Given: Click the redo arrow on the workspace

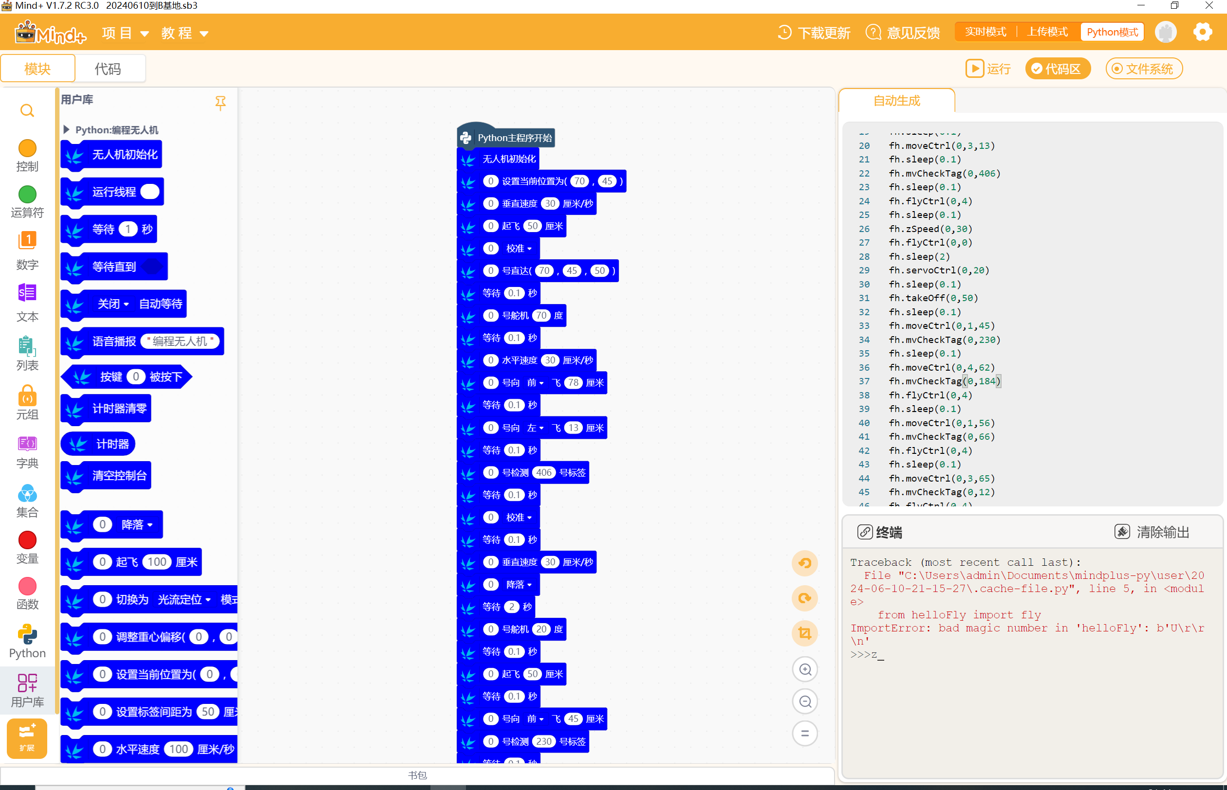Looking at the screenshot, I should [804, 598].
